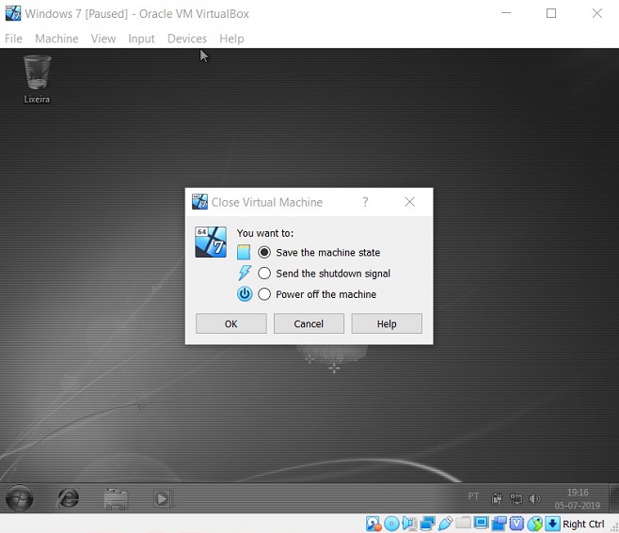The height and width of the screenshot is (533, 619).
Task: Click the guest power plug tray icon
Action: 497,499
